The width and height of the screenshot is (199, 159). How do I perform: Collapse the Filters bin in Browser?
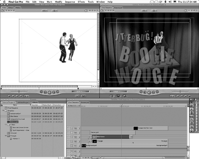(x=6, y=125)
